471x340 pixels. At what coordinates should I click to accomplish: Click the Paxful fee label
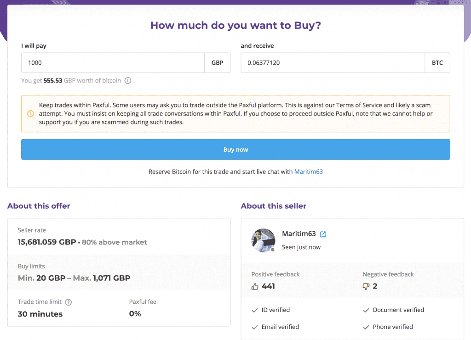pos(143,301)
